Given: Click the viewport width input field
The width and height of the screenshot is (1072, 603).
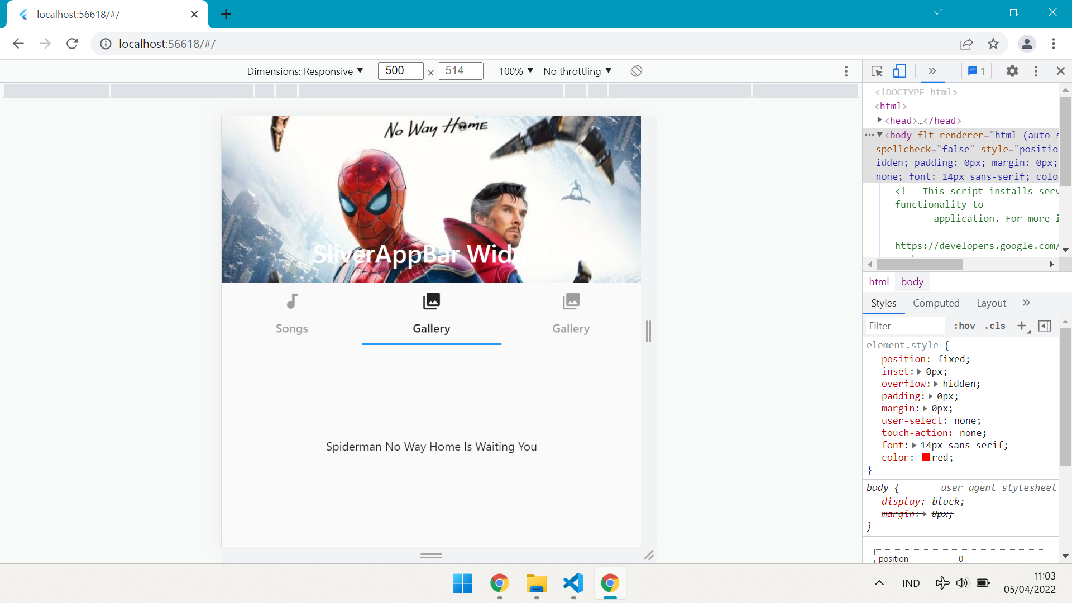Looking at the screenshot, I should (400, 71).
